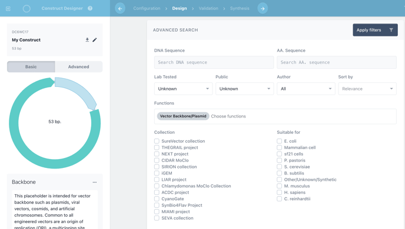
Task: Open the Lab Tested dropdown
Action: tap(183, 89)
